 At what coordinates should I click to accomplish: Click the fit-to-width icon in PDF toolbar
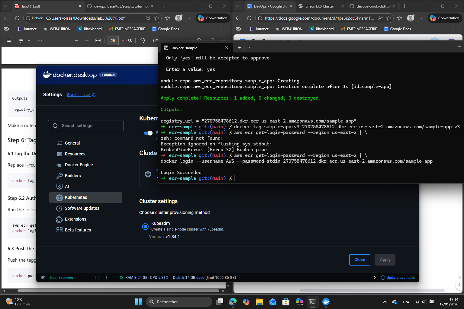click(x=98, y=40)
